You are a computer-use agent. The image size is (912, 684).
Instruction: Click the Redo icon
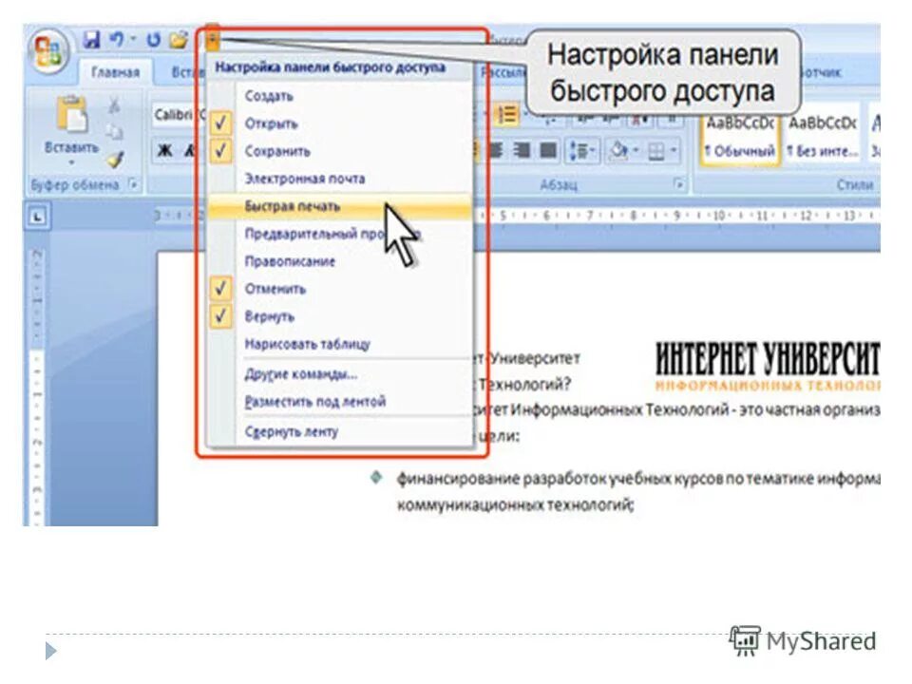(154, 40)
